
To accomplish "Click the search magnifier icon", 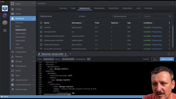I will click(170, 16).
